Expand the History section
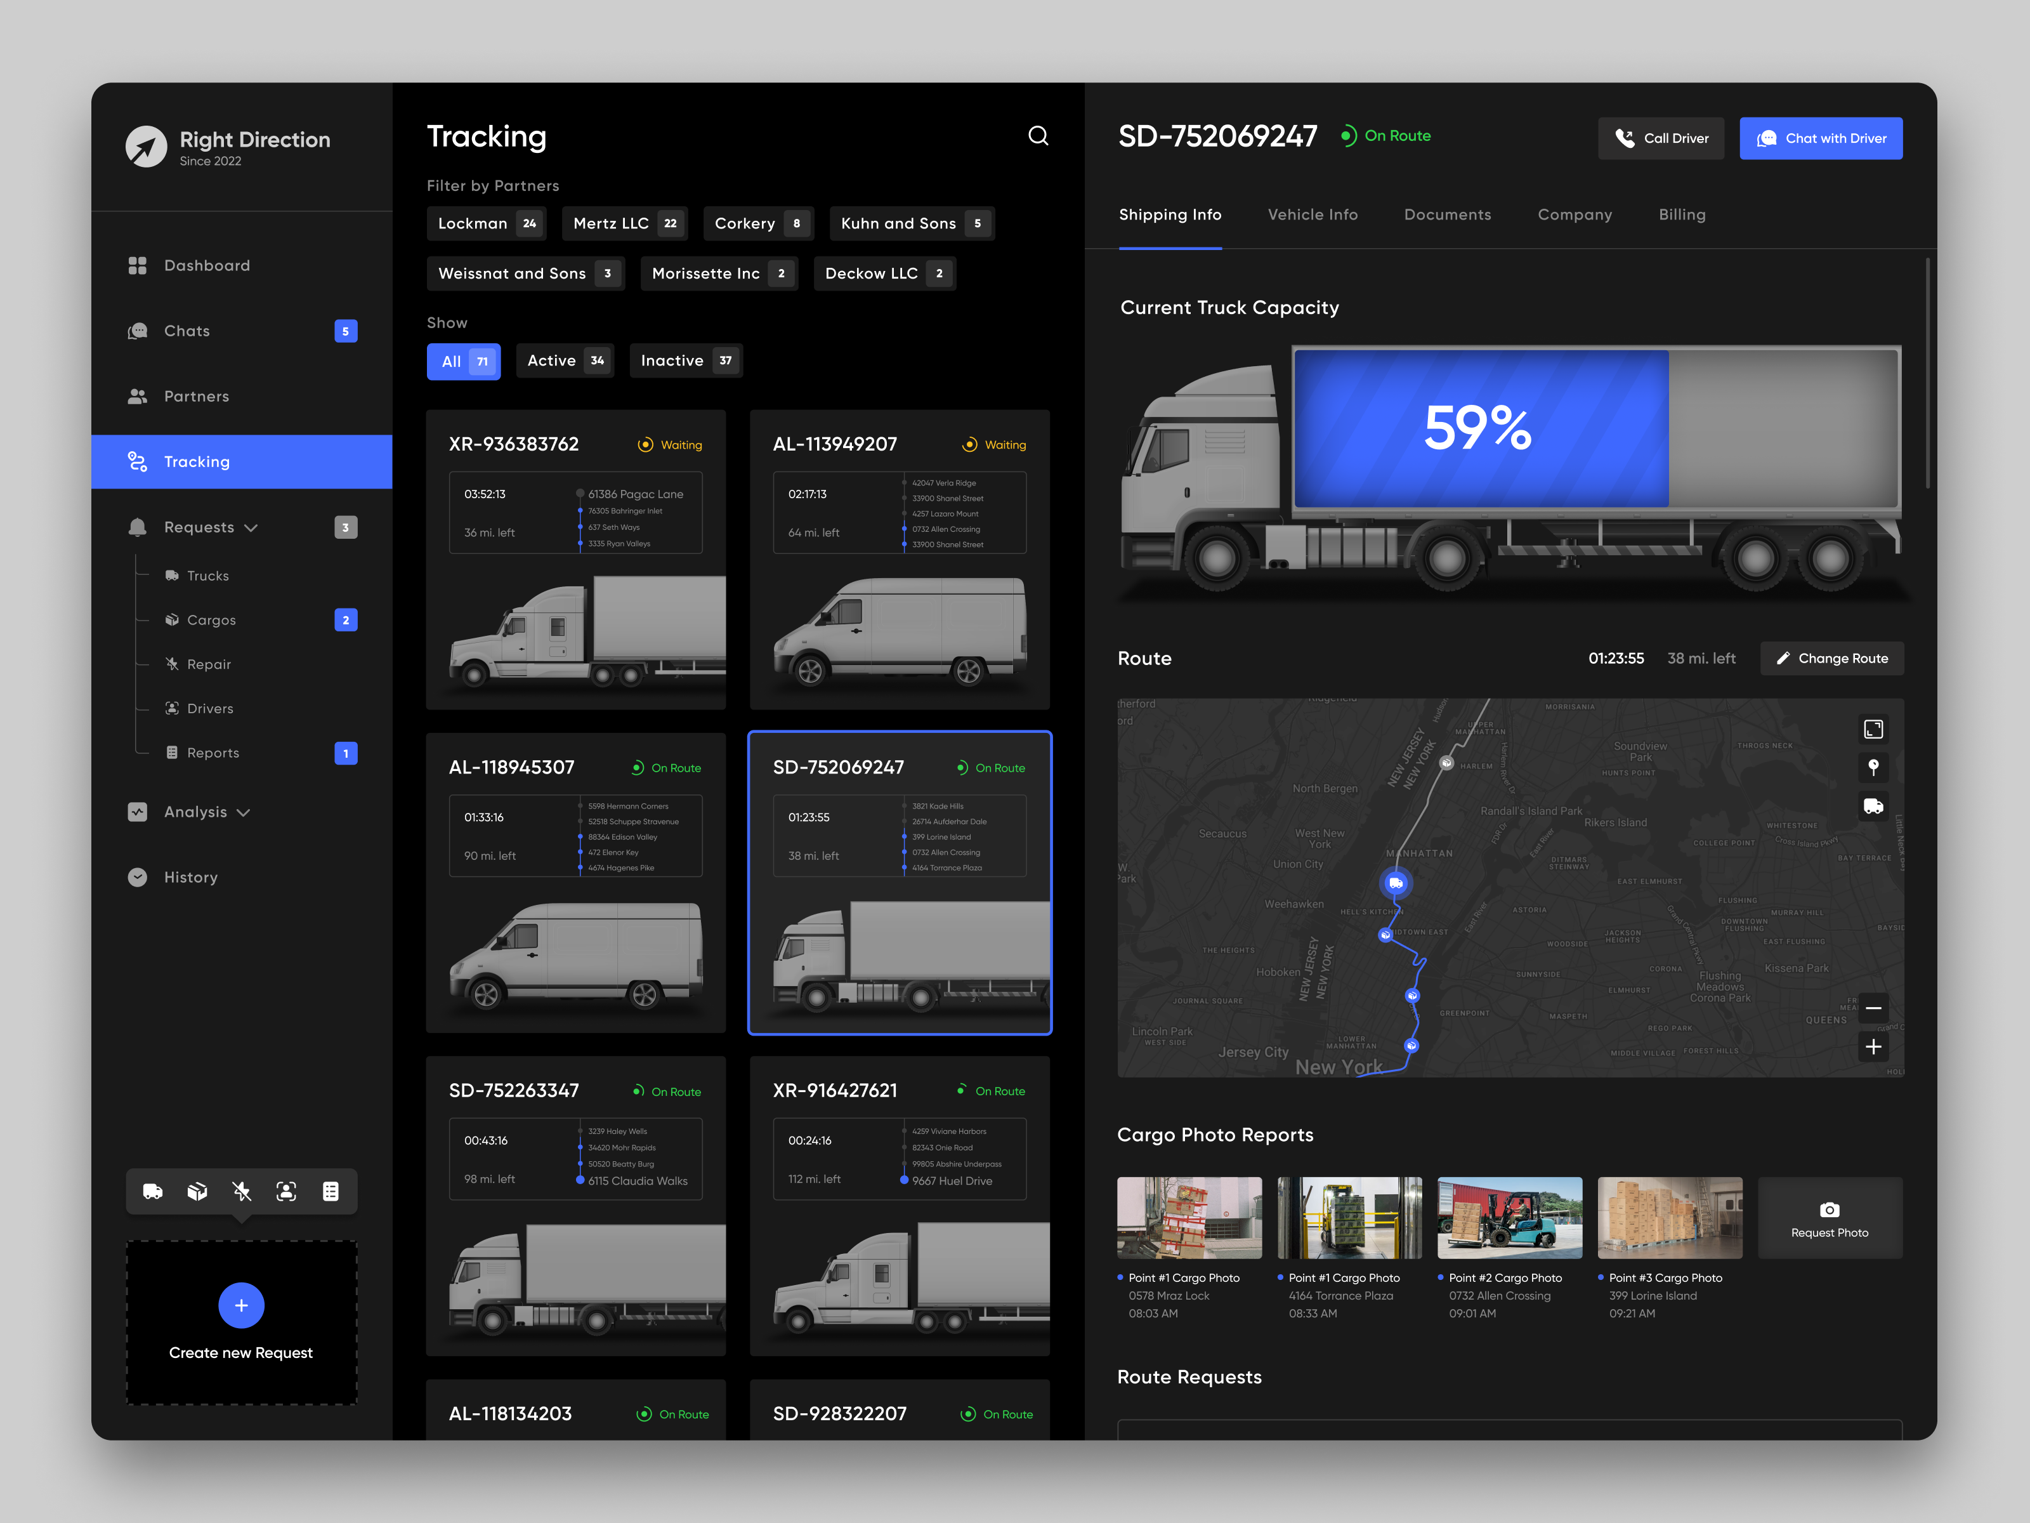This screenshot has width=2030, height=1523. [191, 877]
